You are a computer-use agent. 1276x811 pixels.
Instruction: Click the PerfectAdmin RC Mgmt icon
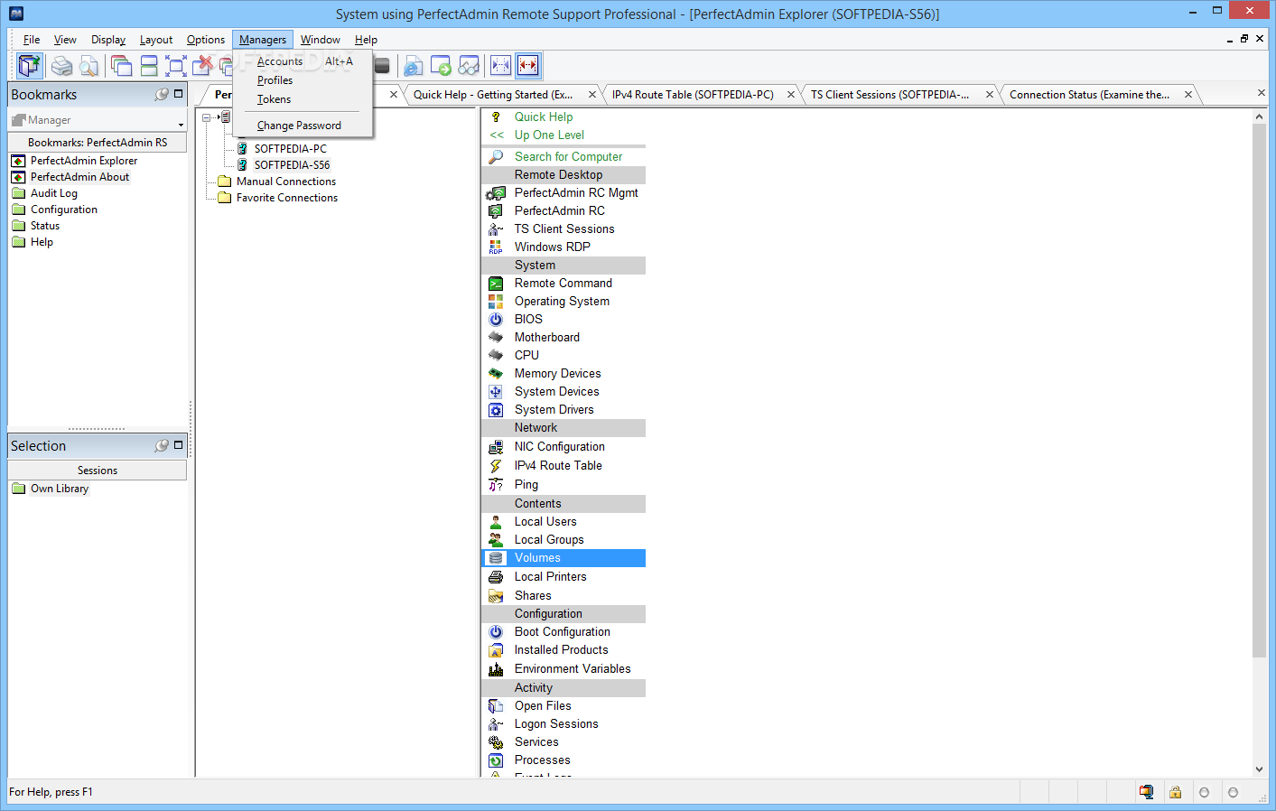coord(496,192)
